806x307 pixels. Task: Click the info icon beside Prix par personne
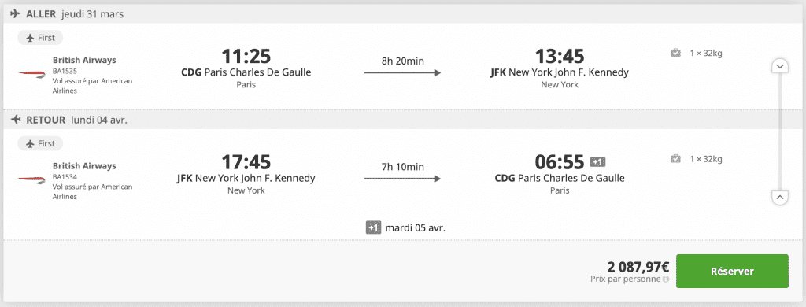666,279
